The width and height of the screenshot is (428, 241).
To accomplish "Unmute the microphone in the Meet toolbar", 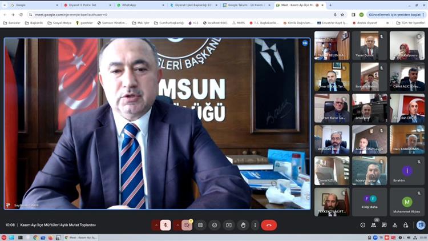I will click(165, 225).
